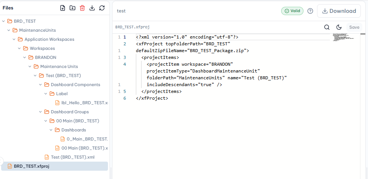This screenshot has height=179, width=368.
Task: Collapse the Dashboard Groups chevron
Action: [x=40, y=112]
